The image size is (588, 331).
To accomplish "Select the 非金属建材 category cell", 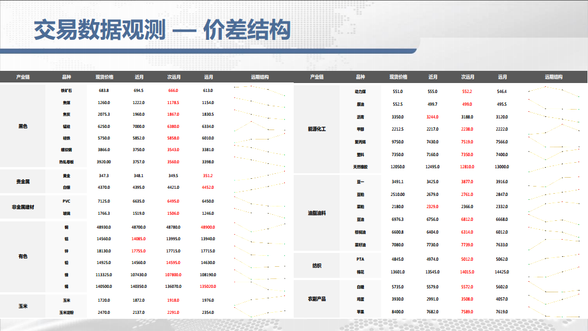I will tap(23, 207).
